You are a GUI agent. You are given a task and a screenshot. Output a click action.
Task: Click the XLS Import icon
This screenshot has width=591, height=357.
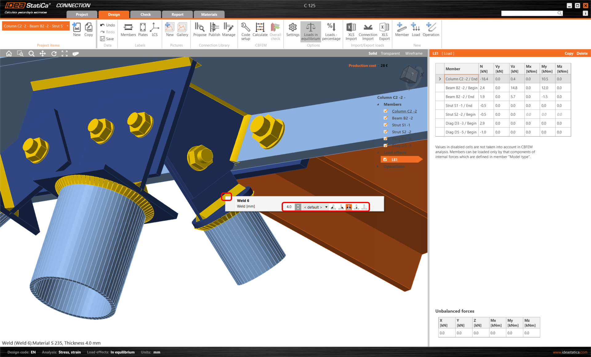(x=351, y=30)
